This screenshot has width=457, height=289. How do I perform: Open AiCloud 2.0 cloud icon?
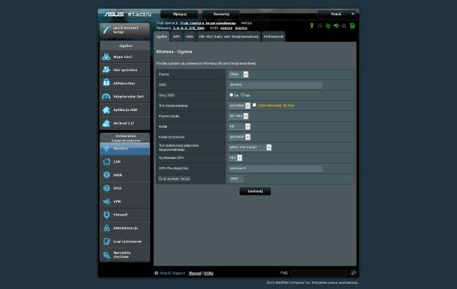106,123
